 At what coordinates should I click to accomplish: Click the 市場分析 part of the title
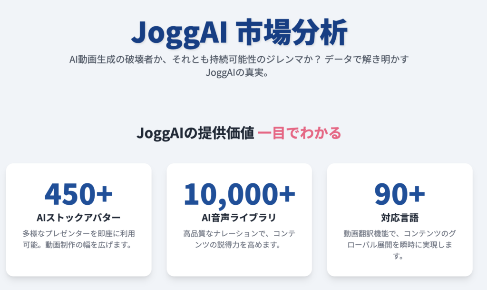coord(292,33)
